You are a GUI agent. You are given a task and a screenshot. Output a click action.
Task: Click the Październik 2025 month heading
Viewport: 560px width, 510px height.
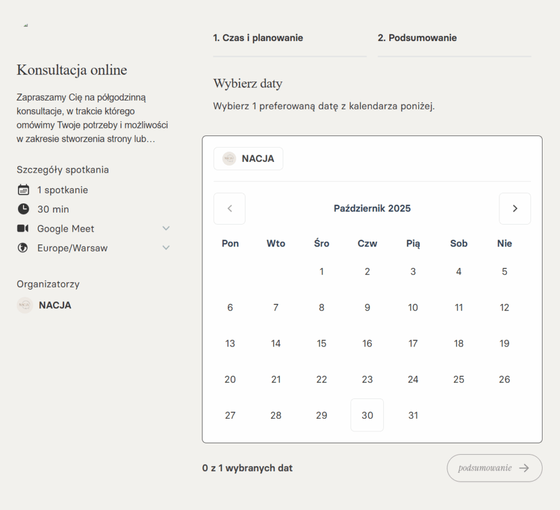372,208
